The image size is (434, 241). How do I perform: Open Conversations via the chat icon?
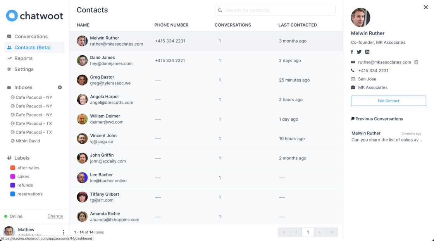tap(9, 36)
